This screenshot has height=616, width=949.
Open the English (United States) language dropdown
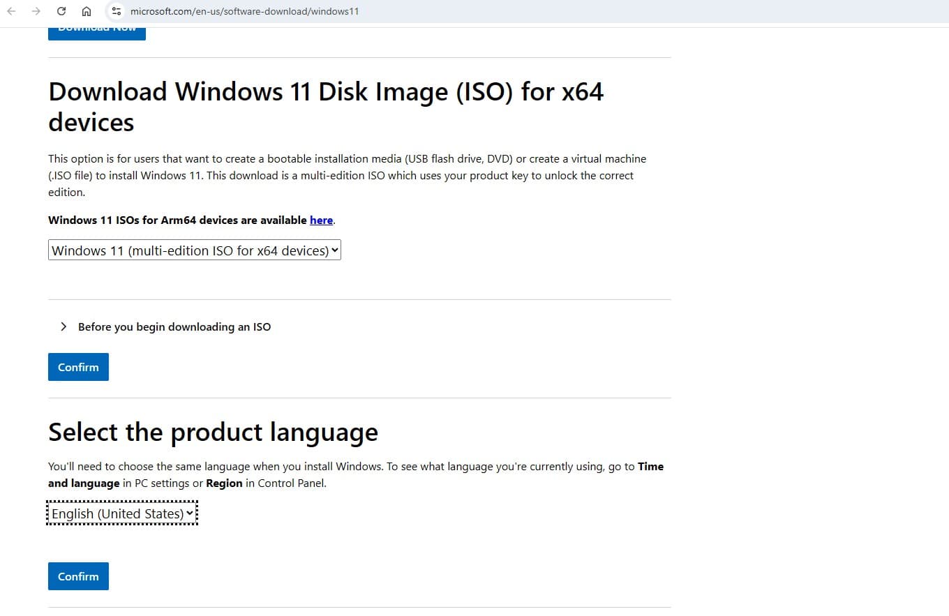tap(122, 514)
